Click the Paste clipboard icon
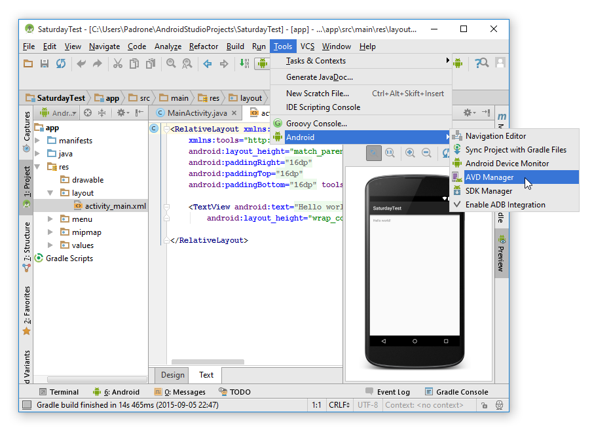592x428 pixels. pyautogui.click(x=151, y=63)
